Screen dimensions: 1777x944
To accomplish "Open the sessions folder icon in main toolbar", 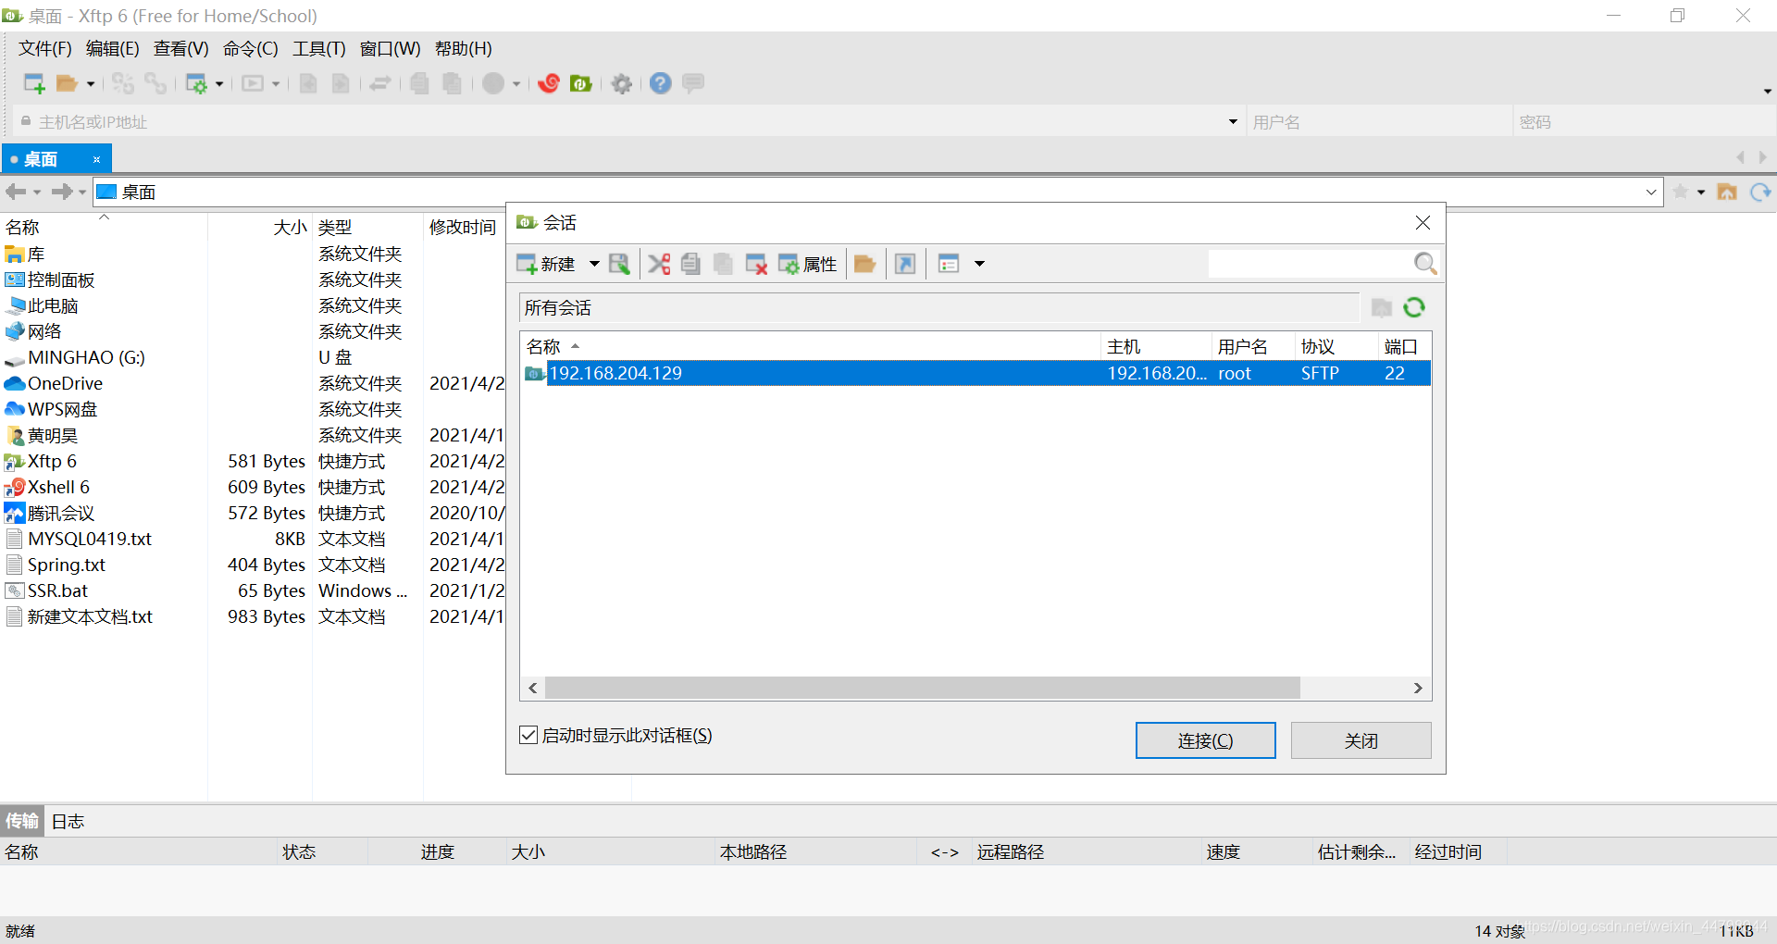I will [67, 84].
